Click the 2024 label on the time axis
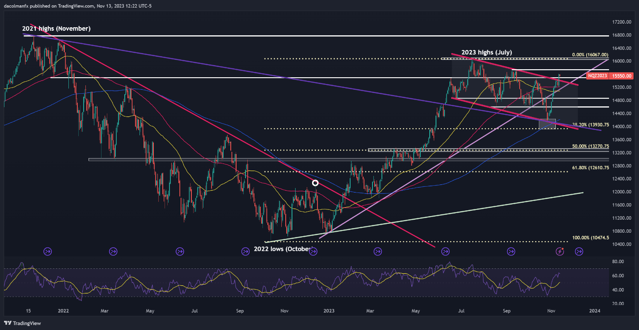This screenshot has height=330, width=639. pos(595,310)
